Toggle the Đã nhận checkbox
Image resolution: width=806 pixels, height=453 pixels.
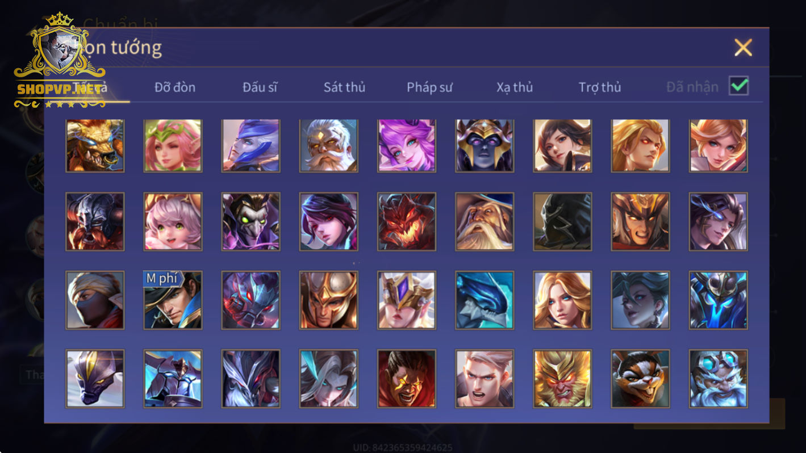pos(738,86)
